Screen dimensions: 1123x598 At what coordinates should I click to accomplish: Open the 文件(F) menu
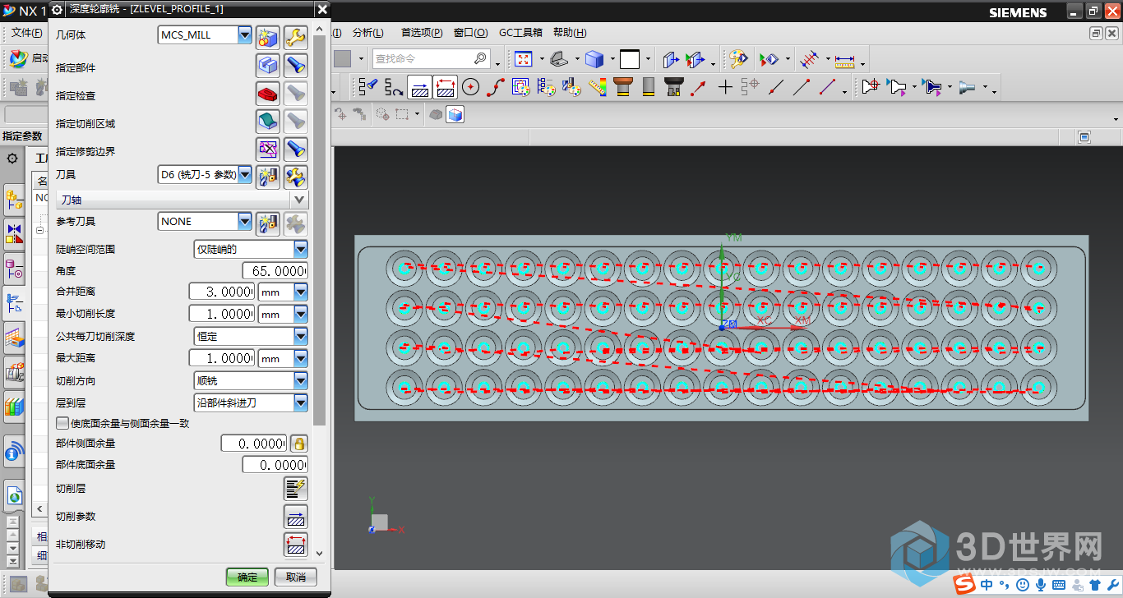(x=26, y=33)
